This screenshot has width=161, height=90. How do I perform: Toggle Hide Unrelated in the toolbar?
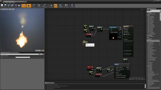pyautogui.click(x=44, y=6)
